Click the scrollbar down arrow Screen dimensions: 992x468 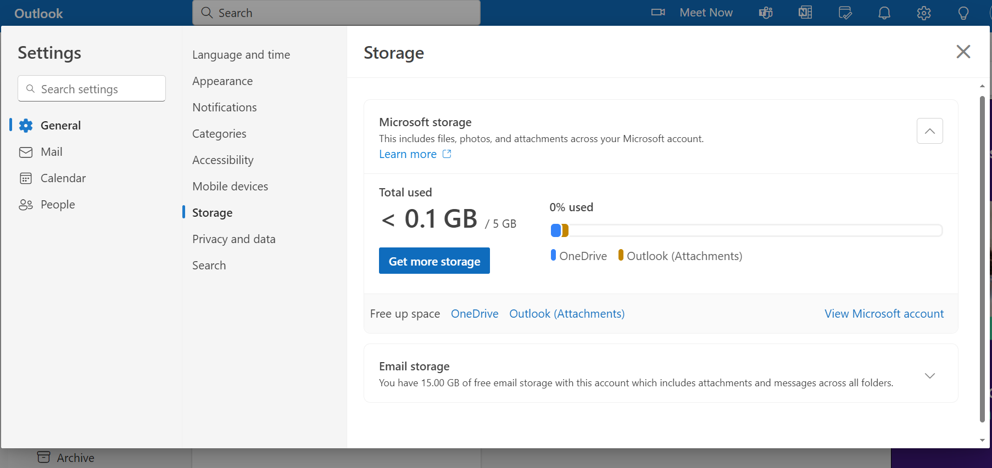[982, 440]
